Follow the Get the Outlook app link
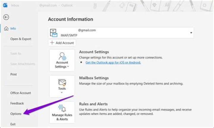Image resolution: width=214 pixels, height=128 pixels. click(x=113, y=63)
